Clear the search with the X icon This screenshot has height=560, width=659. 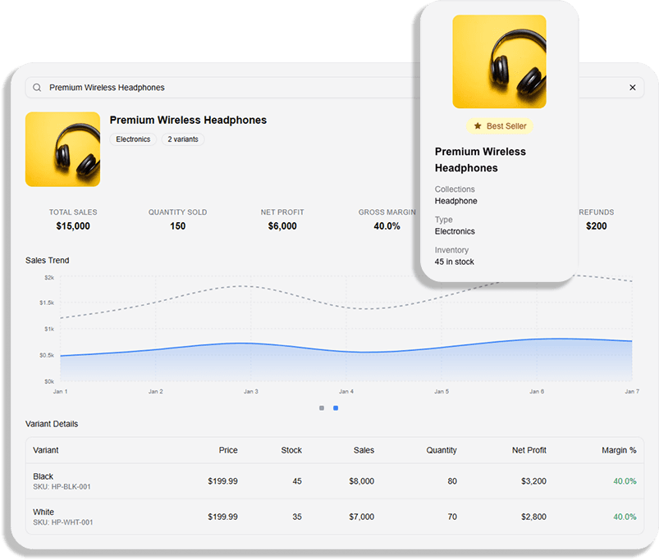(x=632, y=88)
